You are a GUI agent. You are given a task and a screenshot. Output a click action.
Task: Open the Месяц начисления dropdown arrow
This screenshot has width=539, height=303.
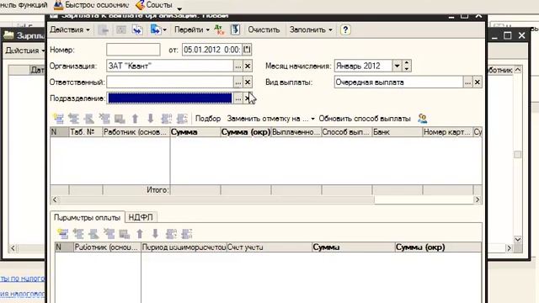(x=397, y=66)
